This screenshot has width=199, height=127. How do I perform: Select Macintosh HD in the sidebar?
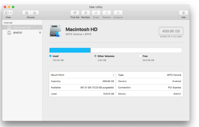pos(22,27)
